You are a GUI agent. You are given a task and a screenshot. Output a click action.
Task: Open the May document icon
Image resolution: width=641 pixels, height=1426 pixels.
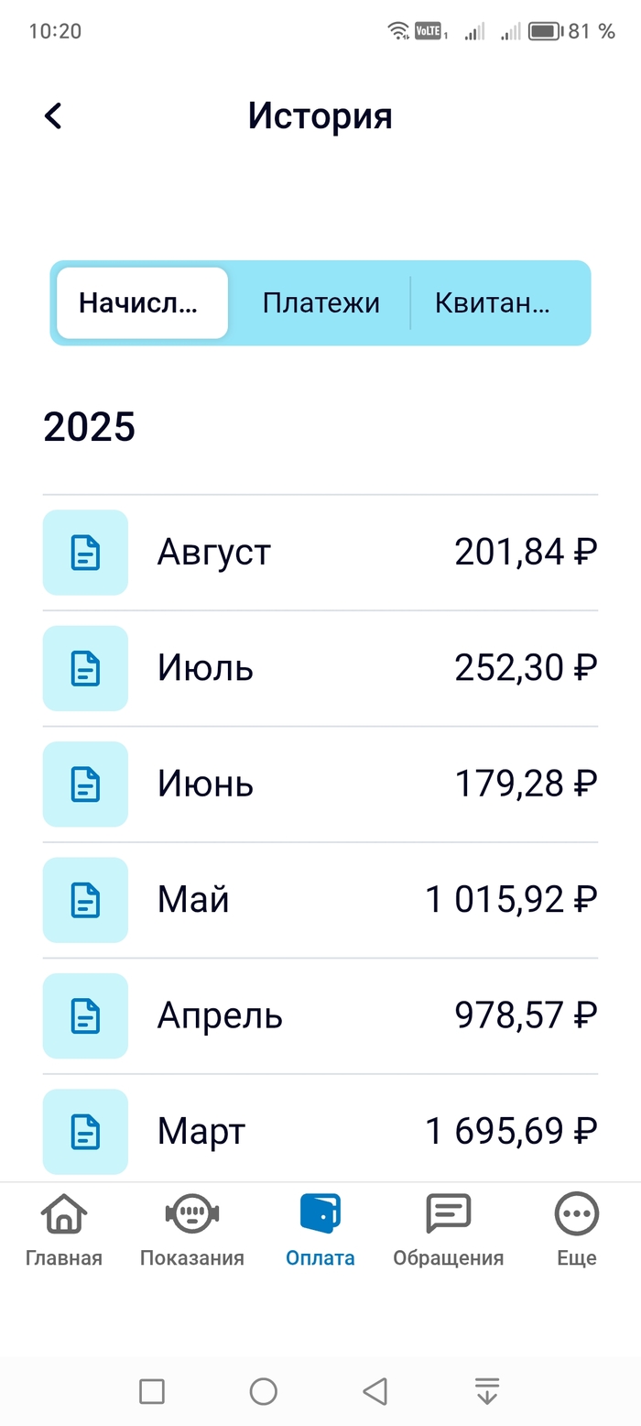click(85, 900)
